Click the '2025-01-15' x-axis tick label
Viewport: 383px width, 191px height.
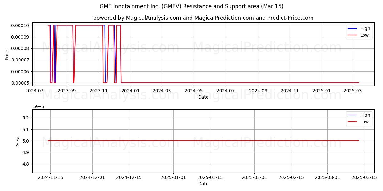(210, 177)
